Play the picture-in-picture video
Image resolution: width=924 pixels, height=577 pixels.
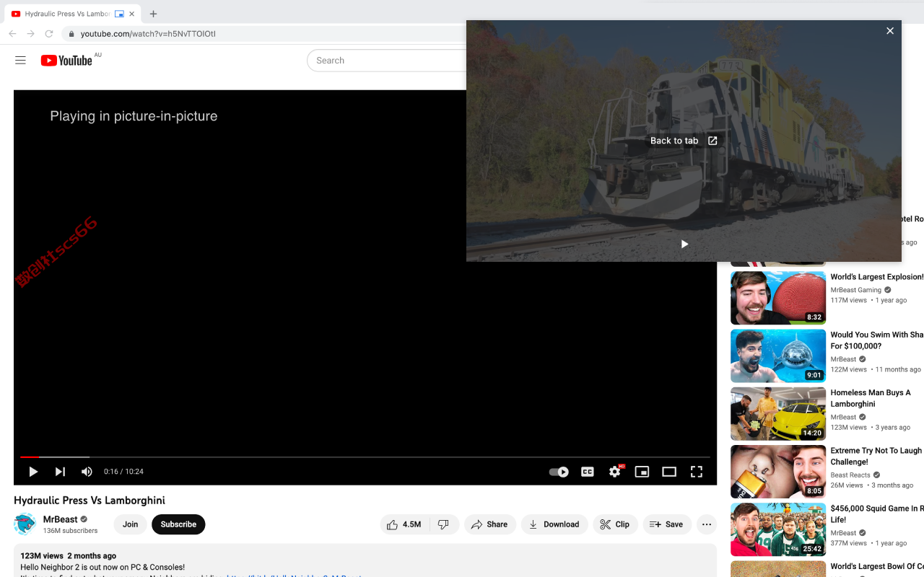[x=684, y=244]
